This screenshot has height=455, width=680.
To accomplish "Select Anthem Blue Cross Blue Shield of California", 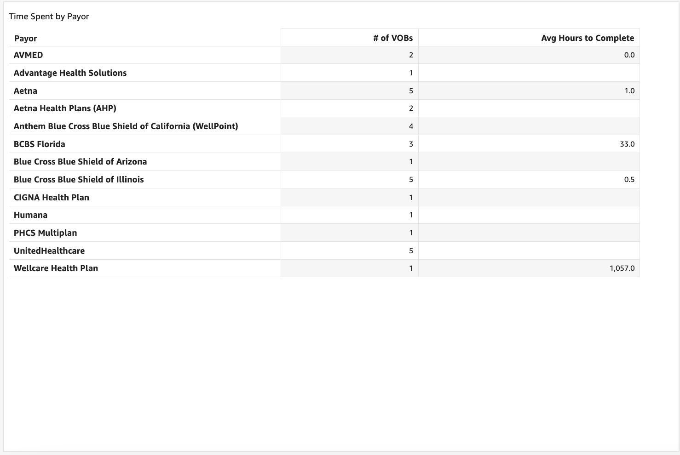I will tap(126, 126).
